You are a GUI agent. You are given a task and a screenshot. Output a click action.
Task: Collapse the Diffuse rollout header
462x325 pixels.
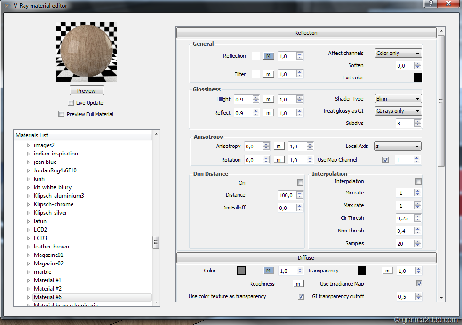point(306,258)
